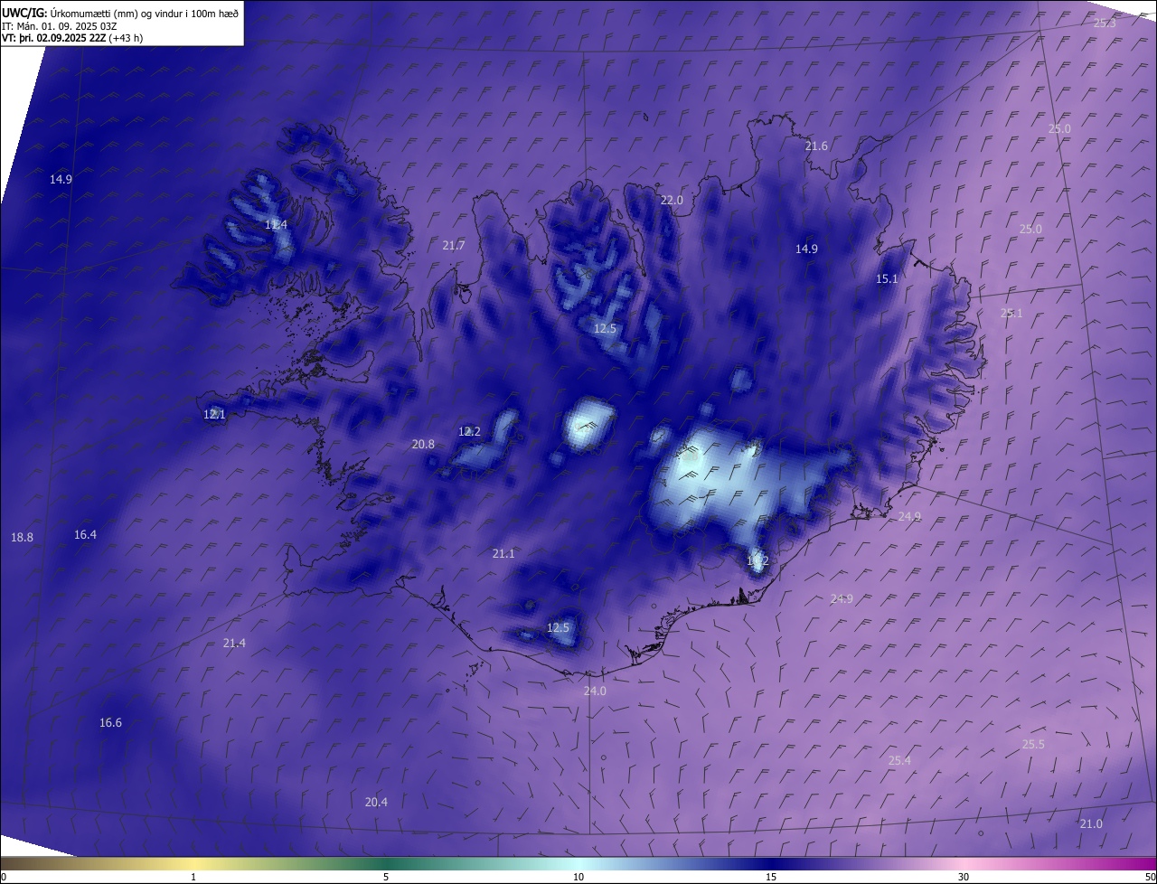Screen dimensions: 1157x884
Task: Click the color scale tick label 10
Action: [578, 877]
